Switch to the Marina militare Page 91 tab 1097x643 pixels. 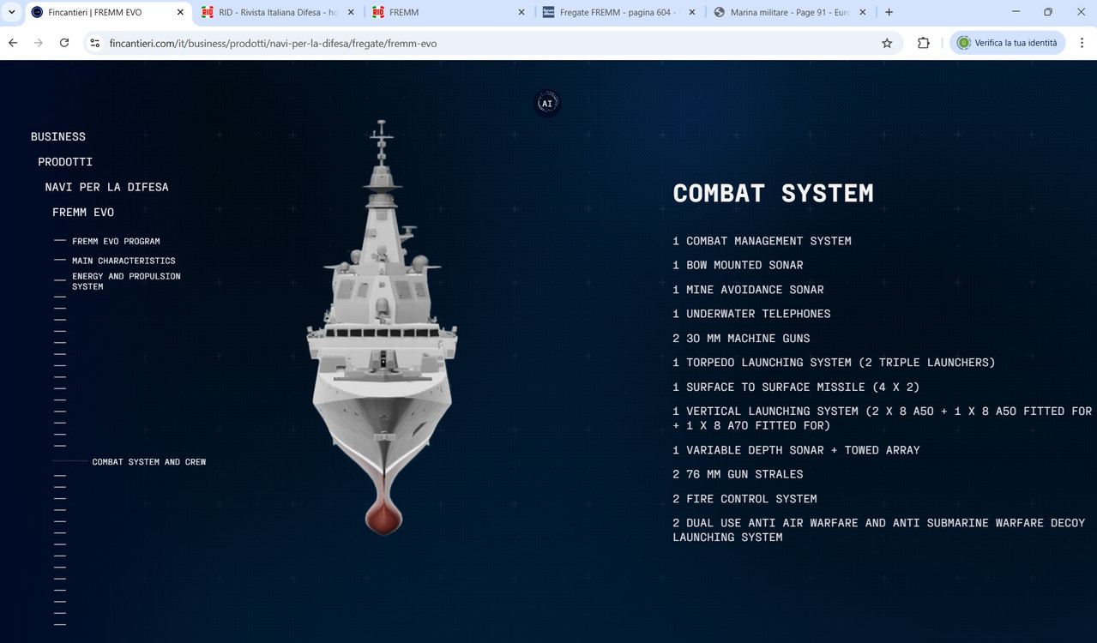[x=790, y=13]
